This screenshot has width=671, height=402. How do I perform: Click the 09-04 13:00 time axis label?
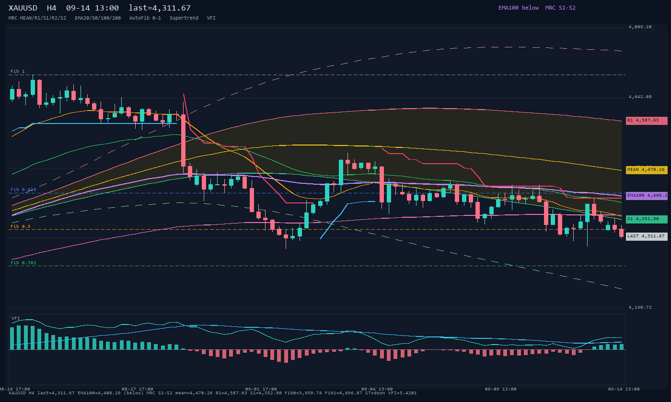[377, 389]
